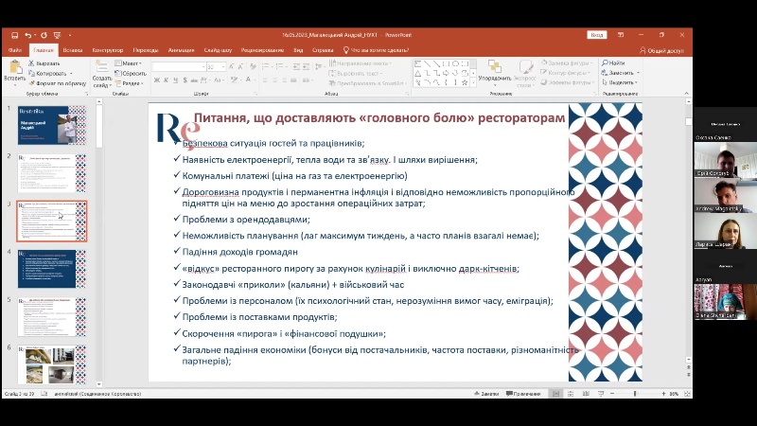Reset slide layout with Сбросить

point(131,74)
